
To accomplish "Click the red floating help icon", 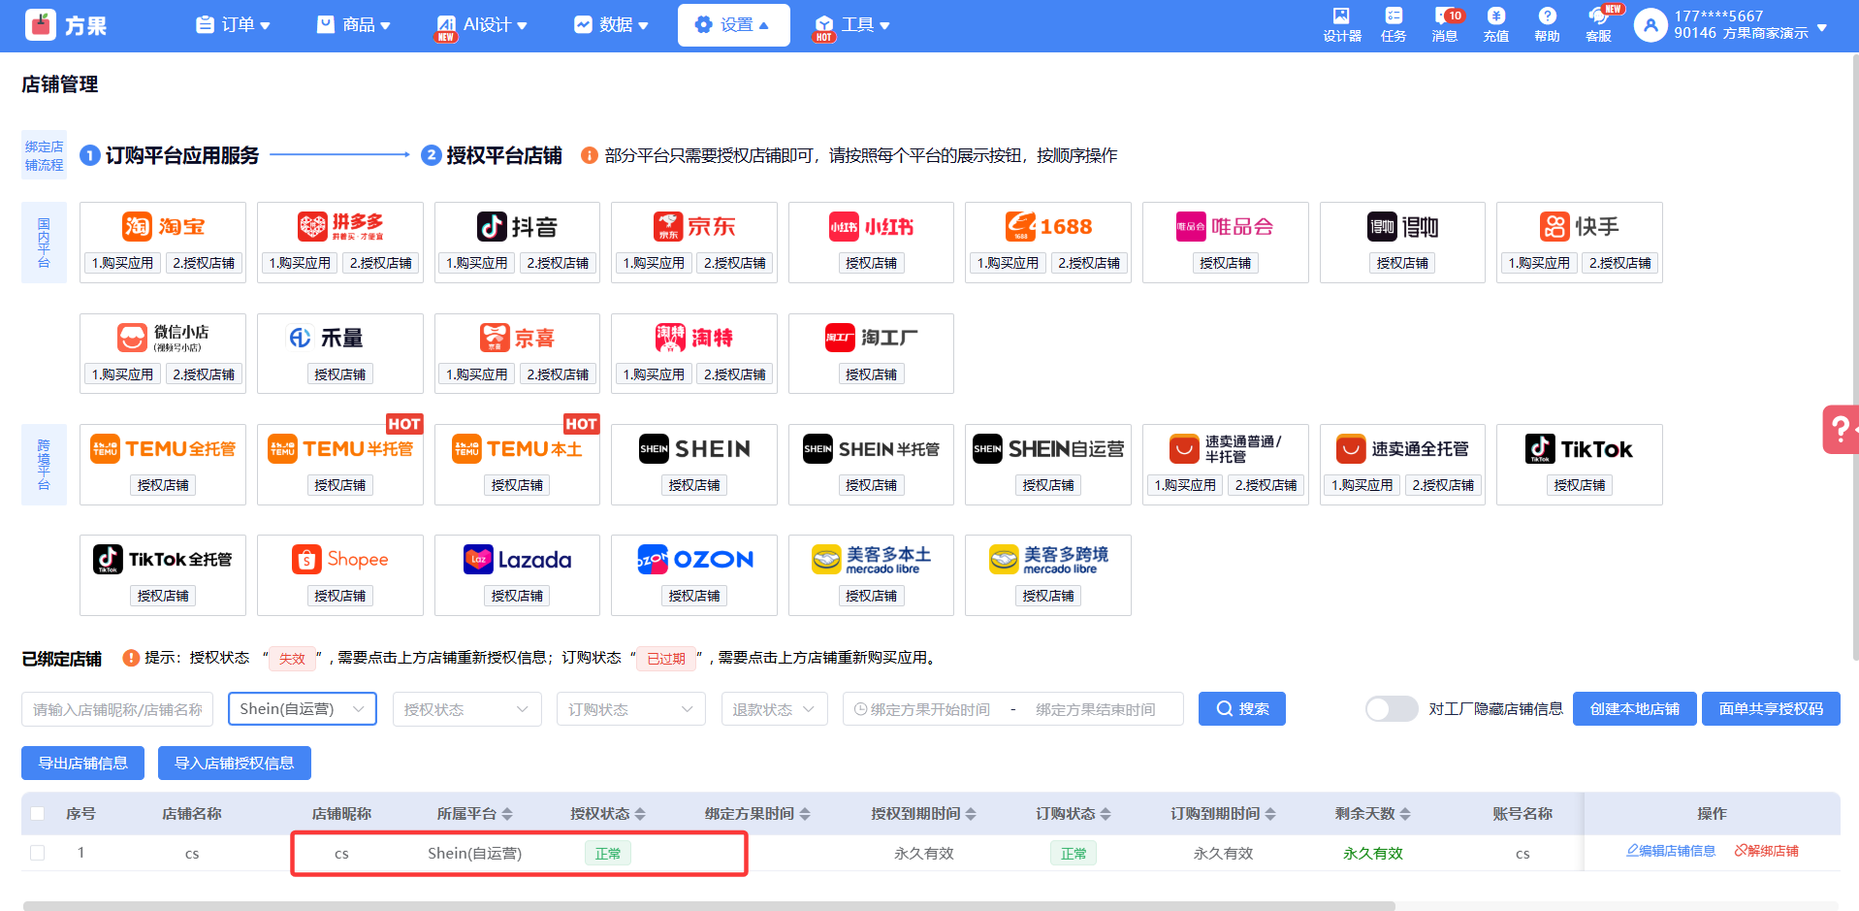I will coord(1840,429).
